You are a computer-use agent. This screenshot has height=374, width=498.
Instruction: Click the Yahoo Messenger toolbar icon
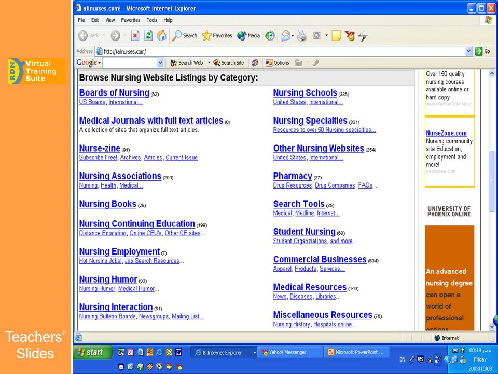350,36
